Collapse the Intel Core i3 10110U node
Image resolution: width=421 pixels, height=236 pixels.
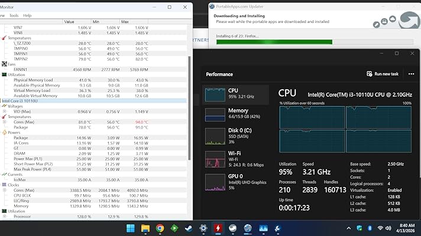2,101
